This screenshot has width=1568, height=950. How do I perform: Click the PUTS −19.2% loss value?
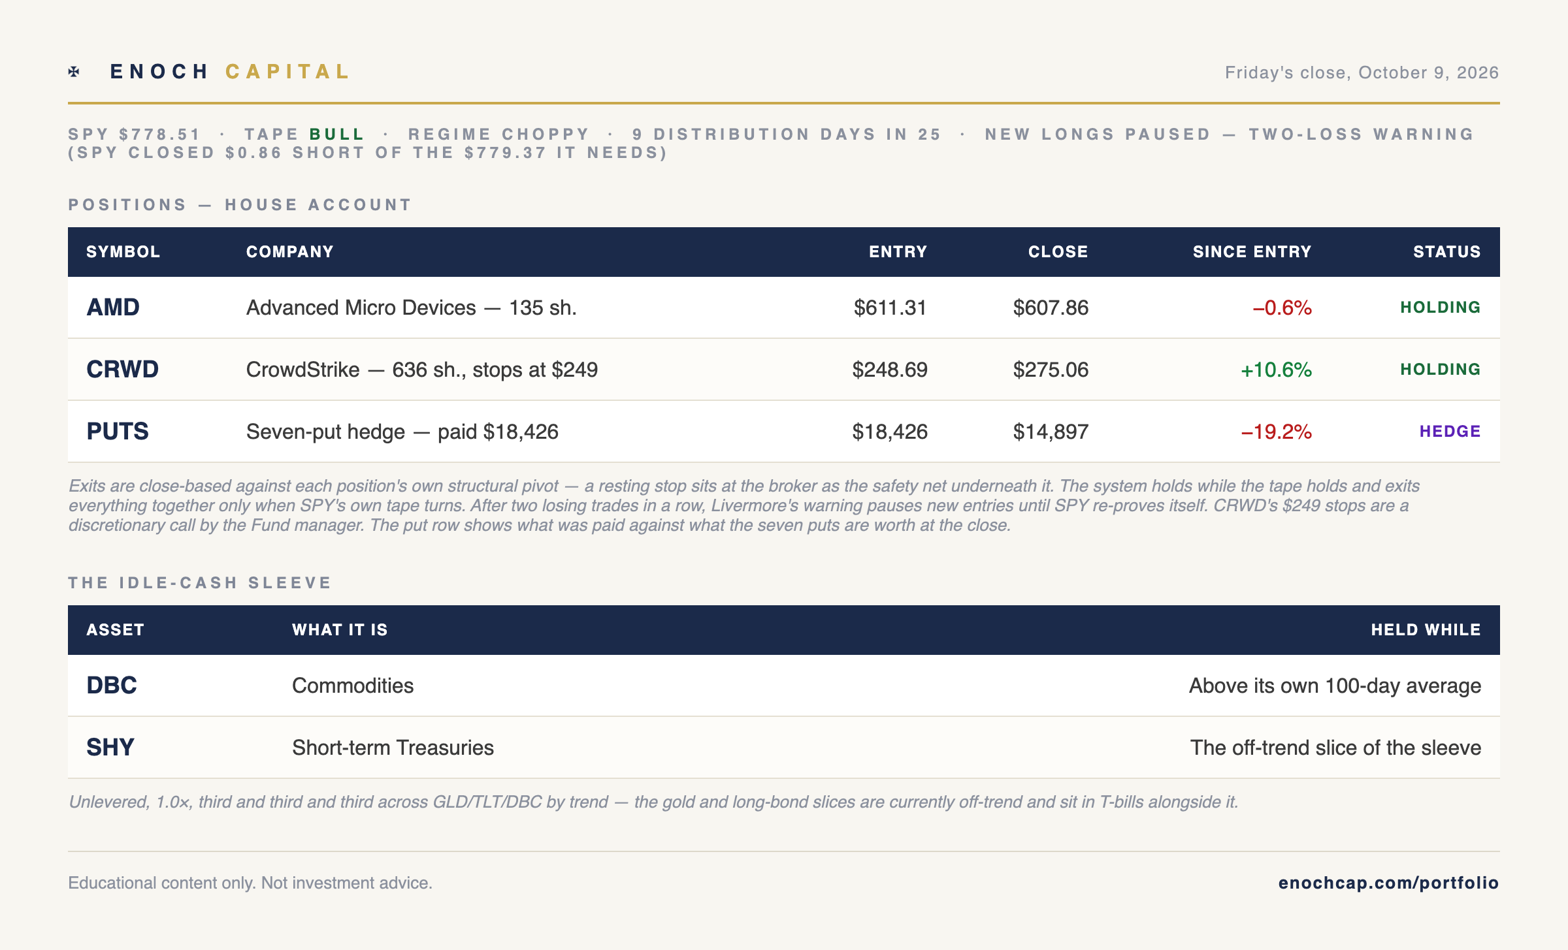1276,432
